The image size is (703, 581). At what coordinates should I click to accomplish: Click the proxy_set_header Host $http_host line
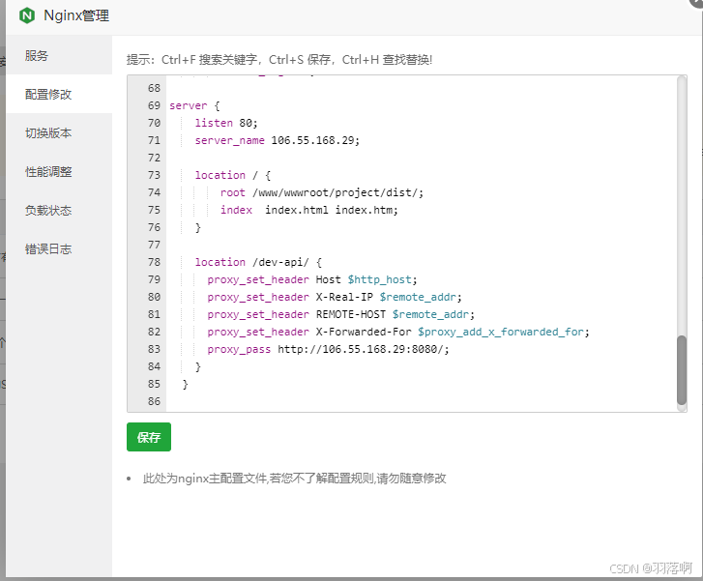pyautogui.click(x=312, y=279)
